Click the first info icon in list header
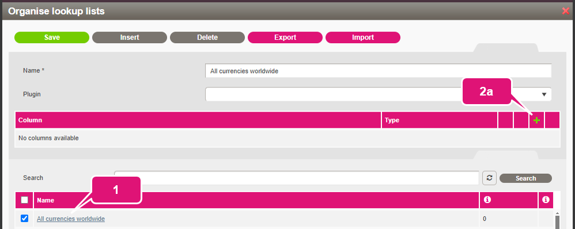Viewport: 575px width, 229px height. (487, 200)
